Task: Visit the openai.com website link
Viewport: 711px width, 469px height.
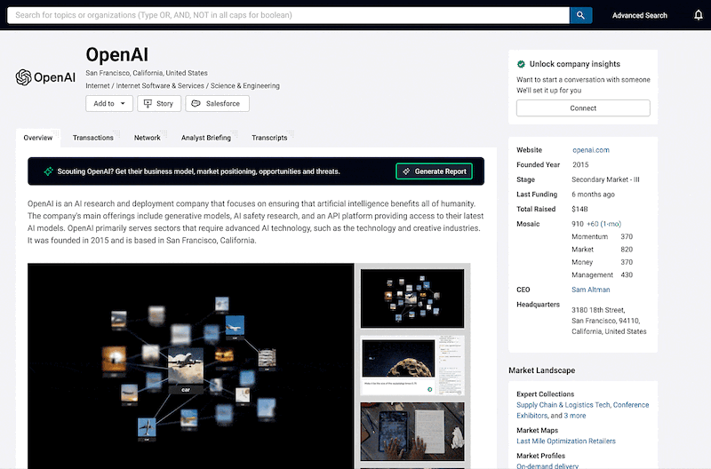Action: 590,150
